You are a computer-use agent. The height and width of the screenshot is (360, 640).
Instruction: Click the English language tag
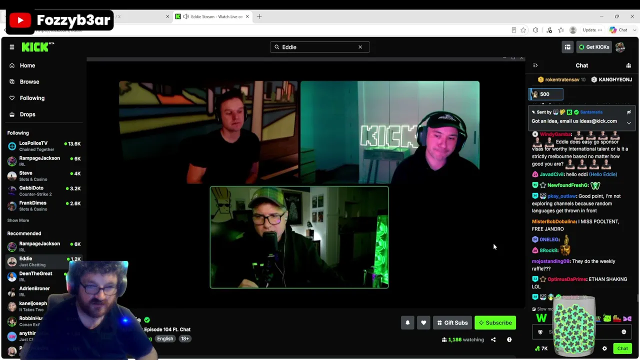(x=165, y=338)
